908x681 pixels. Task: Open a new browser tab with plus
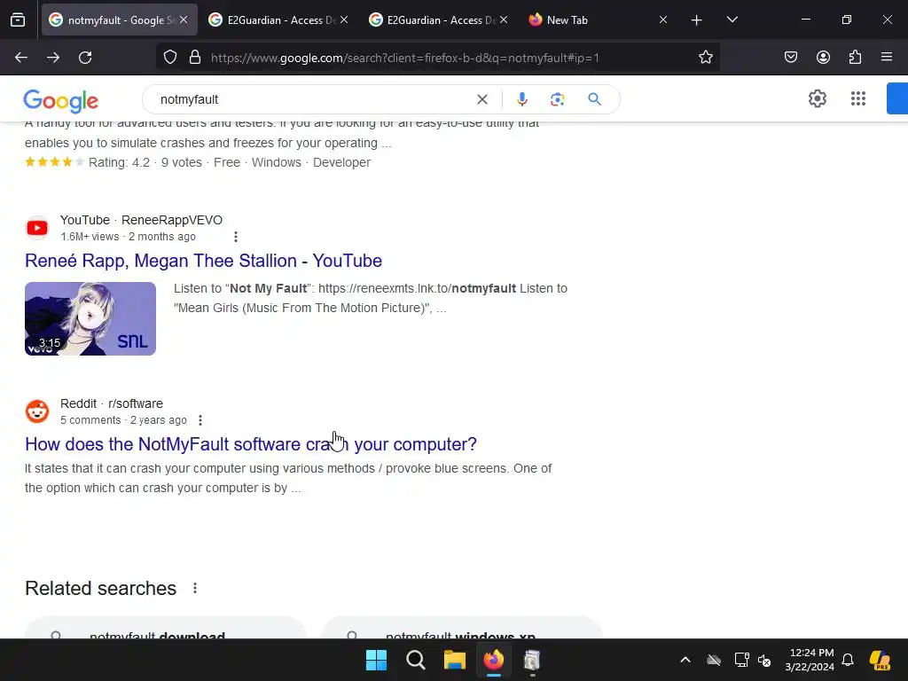coord(697,20)
